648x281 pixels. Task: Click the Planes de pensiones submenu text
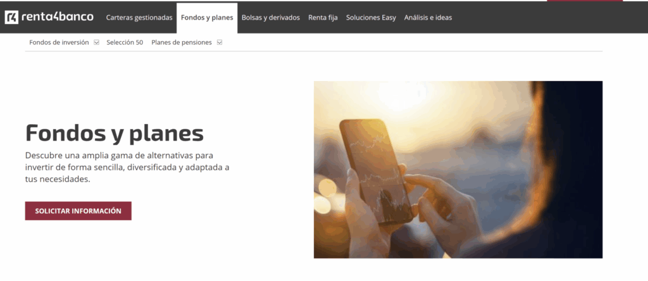[182, 42]
